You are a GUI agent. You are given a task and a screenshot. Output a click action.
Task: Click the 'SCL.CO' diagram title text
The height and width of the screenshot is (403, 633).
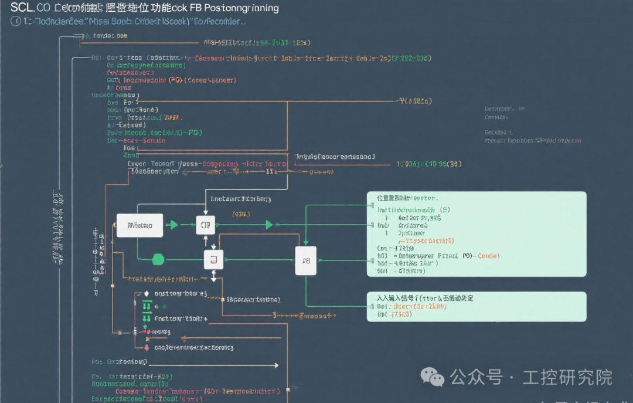(x=30, y=8)
